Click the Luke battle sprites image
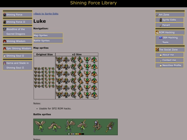 (75, 127)
